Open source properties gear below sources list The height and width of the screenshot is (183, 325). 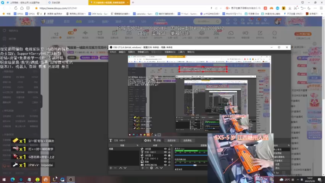152,168
